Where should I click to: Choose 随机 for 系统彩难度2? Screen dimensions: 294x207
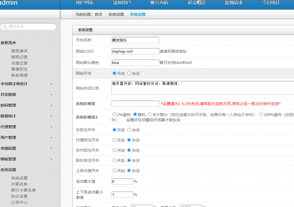[x=135, y=114]
